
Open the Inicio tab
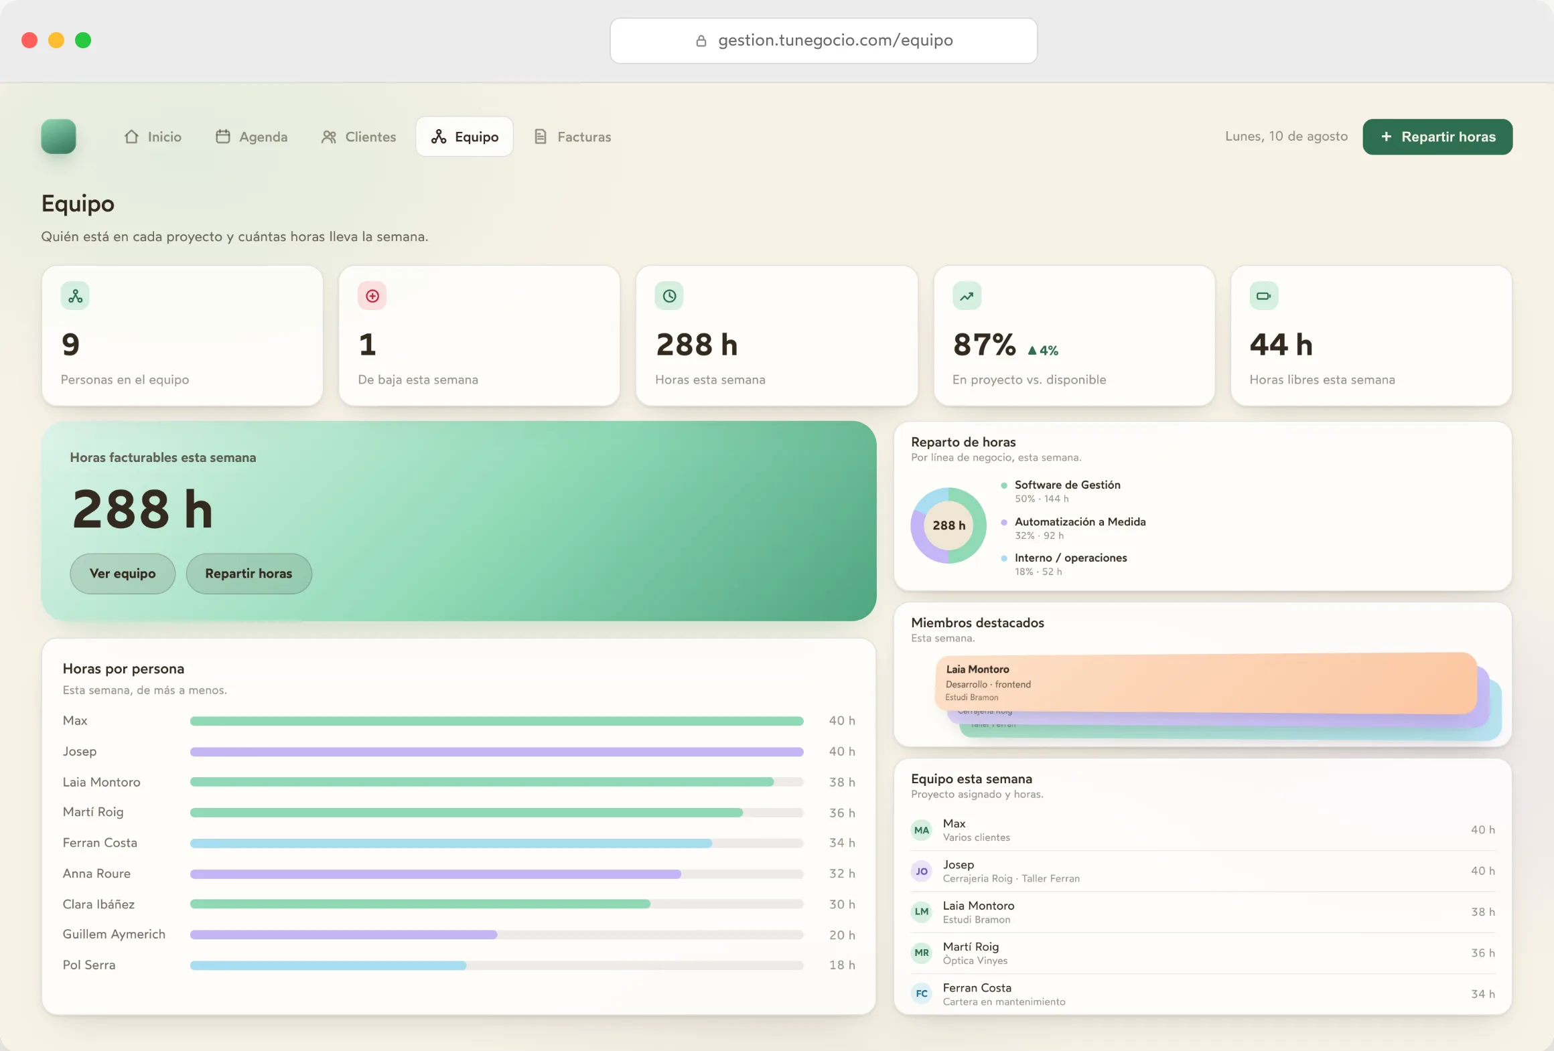coord(153,137)
